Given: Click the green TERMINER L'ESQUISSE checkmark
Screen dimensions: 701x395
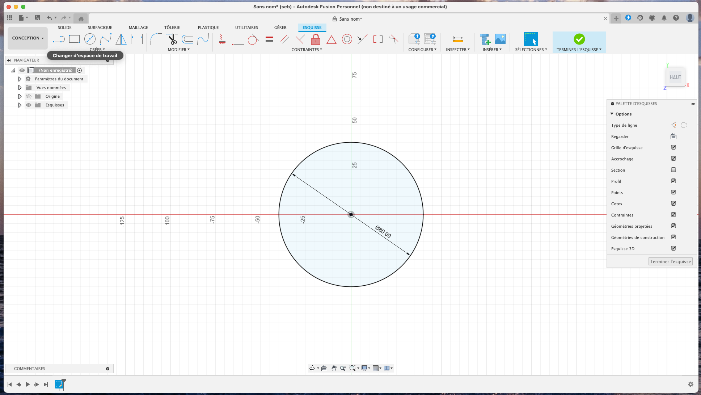Looking at the screenshot, I should [x=579, y=39].
